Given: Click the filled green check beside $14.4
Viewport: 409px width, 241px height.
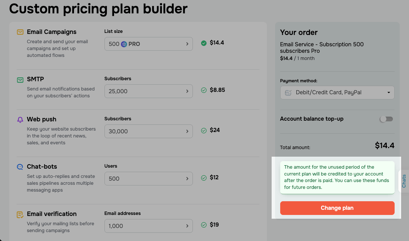Looking at the screenshot, I should [x=204, y=43].
